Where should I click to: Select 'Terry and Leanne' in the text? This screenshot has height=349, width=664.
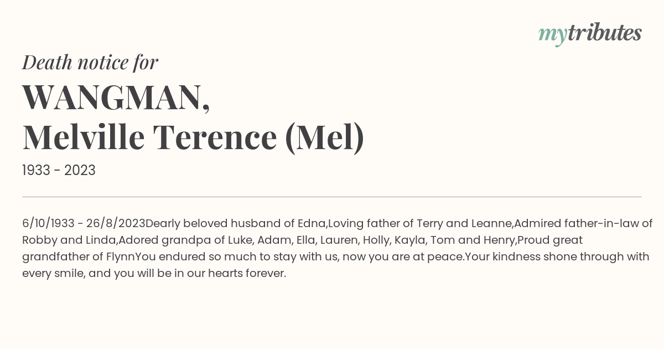click(466, 224)
